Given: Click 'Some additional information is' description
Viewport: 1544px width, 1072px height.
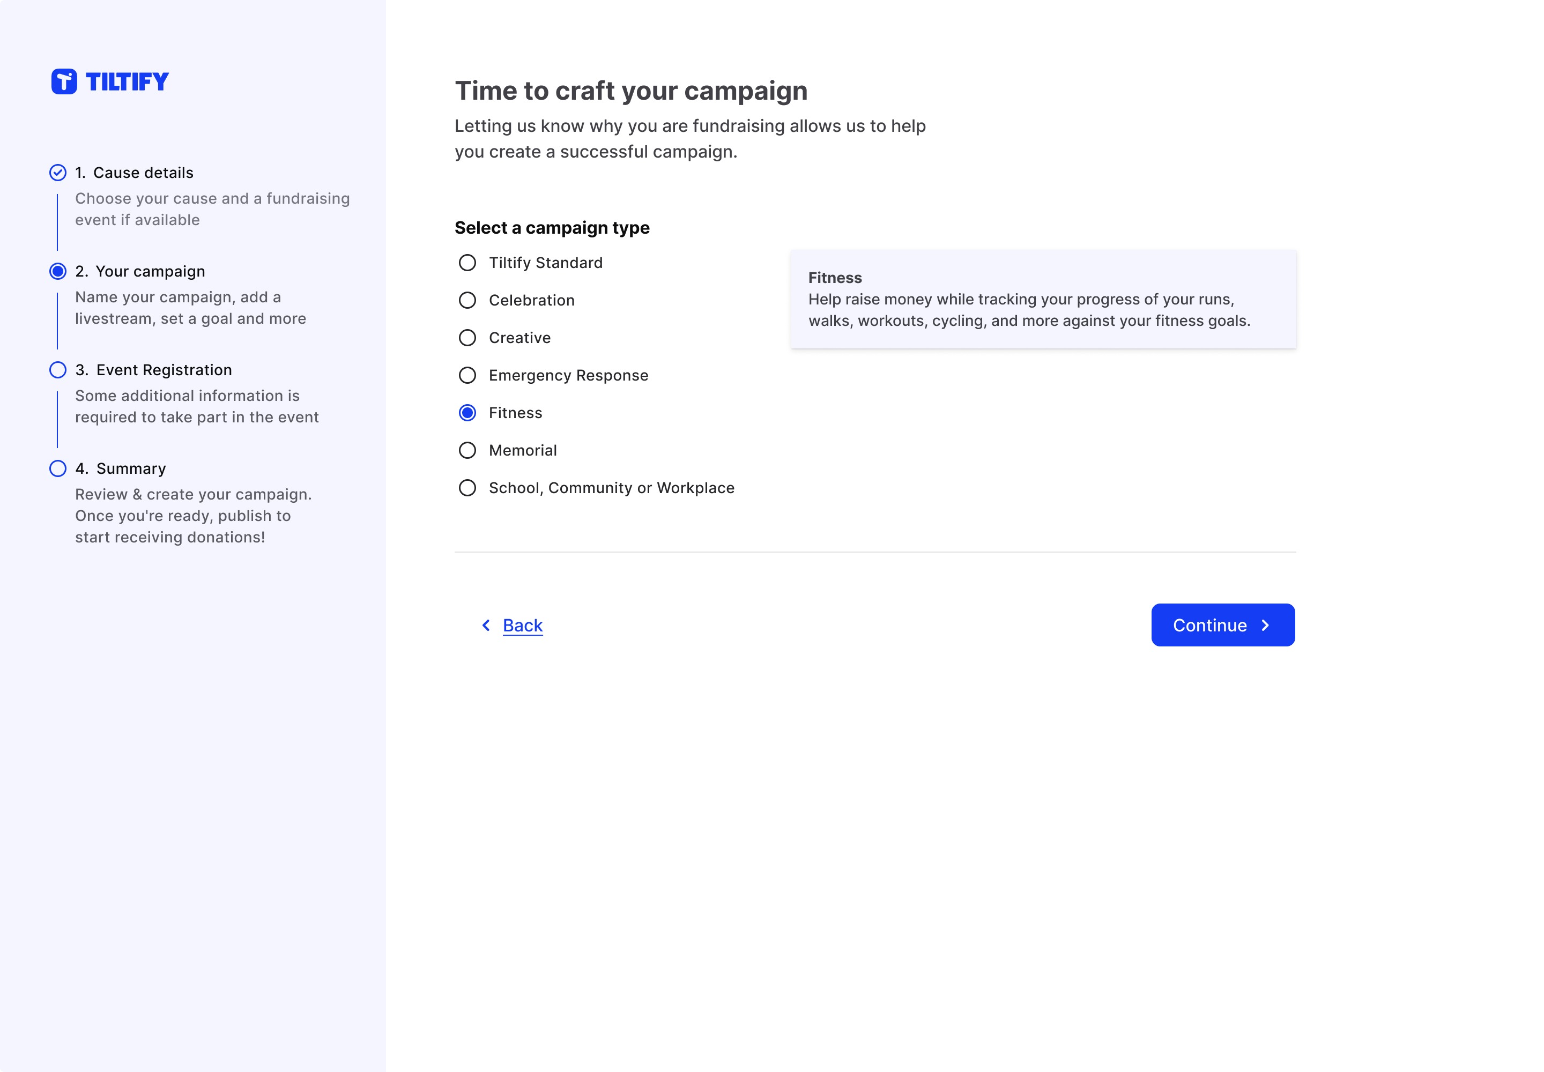Looking at the screenshot, I should click(x=188, y=396).
